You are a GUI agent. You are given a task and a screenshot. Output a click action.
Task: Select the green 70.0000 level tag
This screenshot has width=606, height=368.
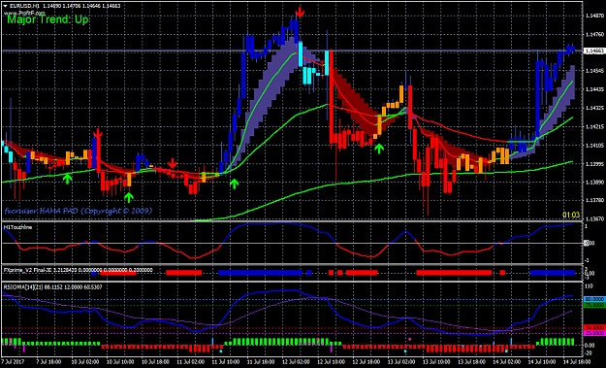(x=594, y=305)
